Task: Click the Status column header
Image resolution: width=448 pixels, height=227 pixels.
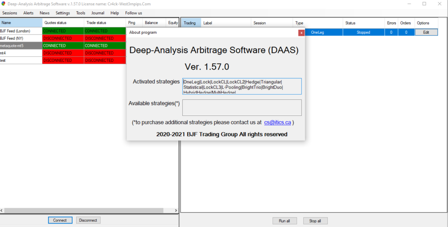Action: [x=364, y=23]
